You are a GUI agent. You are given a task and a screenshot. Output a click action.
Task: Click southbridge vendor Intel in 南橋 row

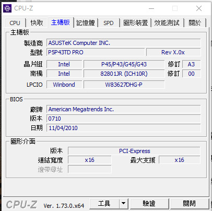[x=64, y=74]
